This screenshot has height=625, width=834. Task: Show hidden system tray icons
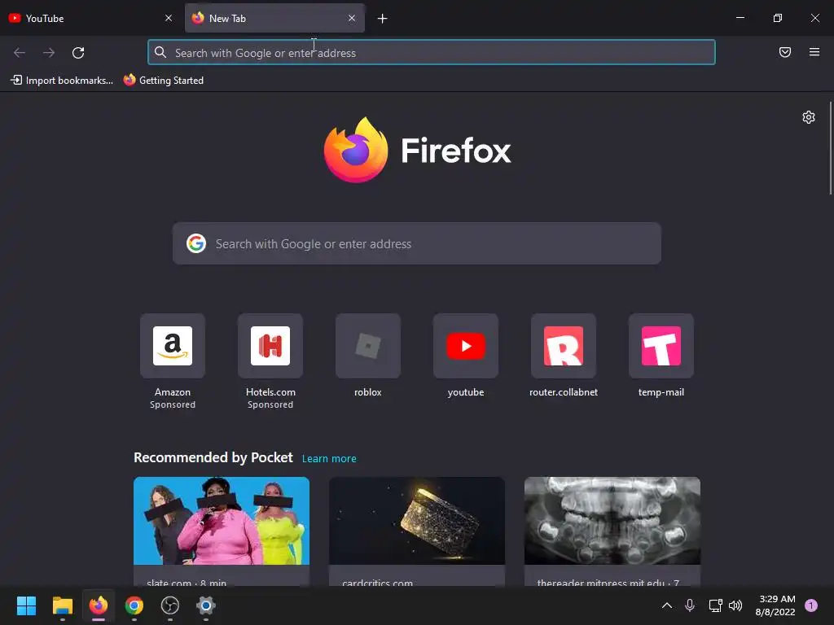666,605
